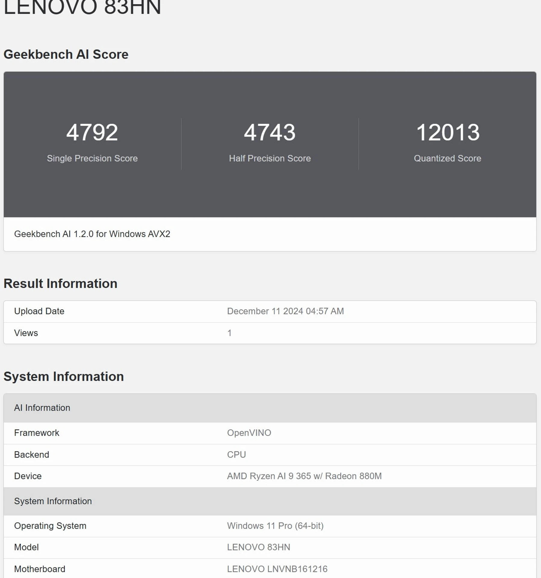Click the Upload Date label
Screen dimensions: 541x578
tap(39, 311)
